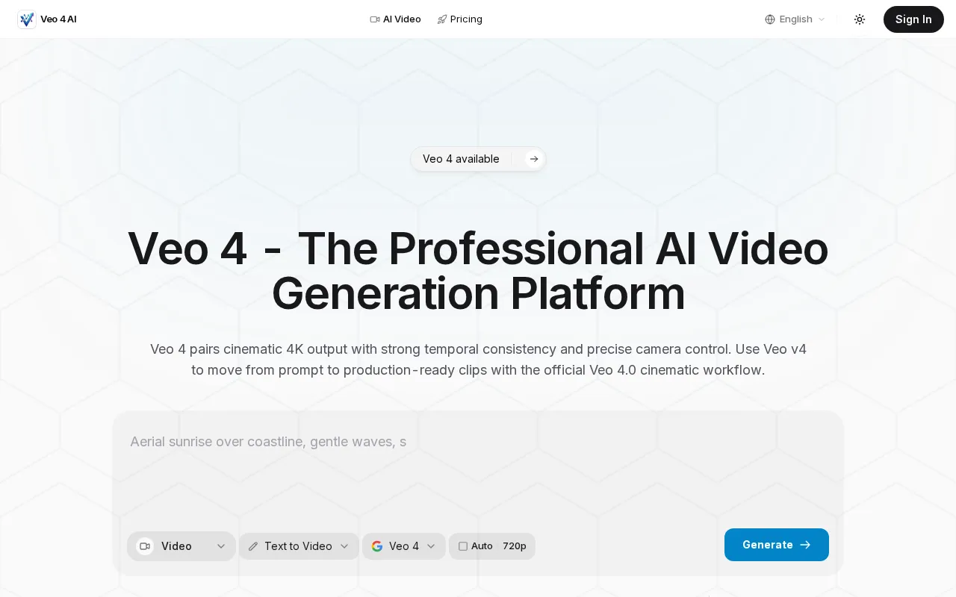Click the rocket icon beside Pricing
The width and height of the screenshot is (956, 597).
(442, 19)
